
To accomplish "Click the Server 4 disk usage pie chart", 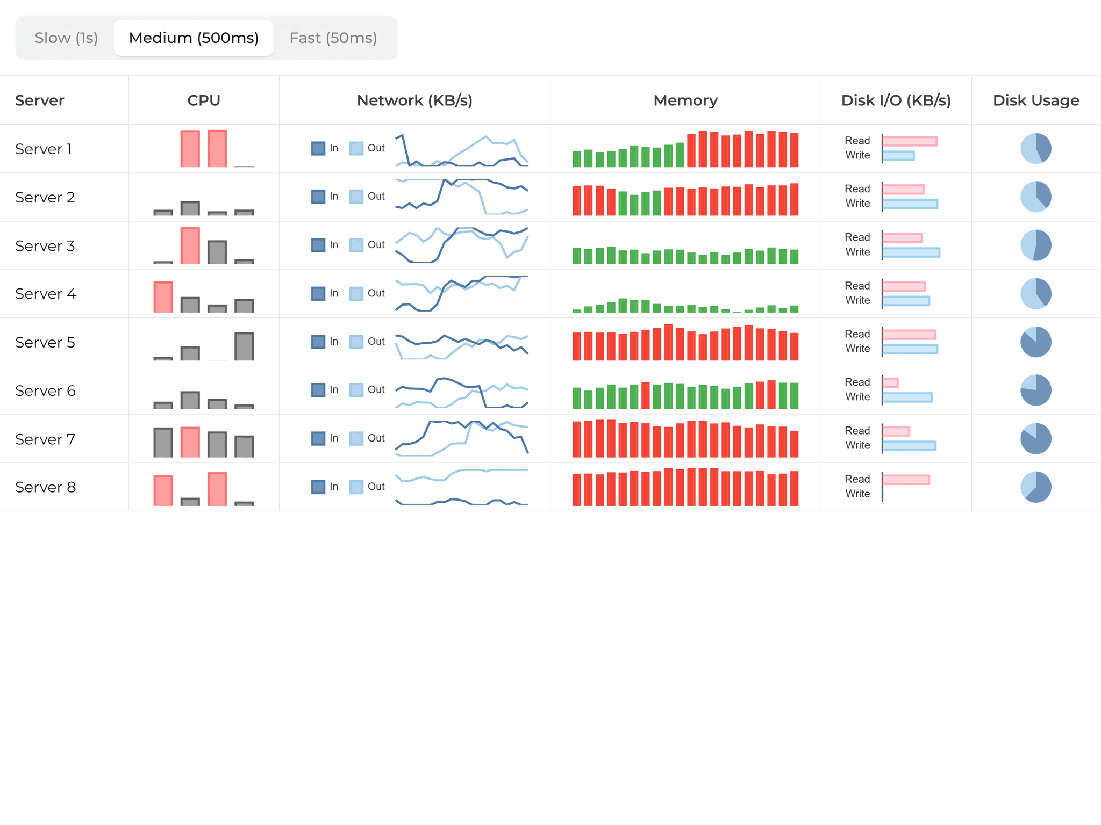I will point(1036,293).
